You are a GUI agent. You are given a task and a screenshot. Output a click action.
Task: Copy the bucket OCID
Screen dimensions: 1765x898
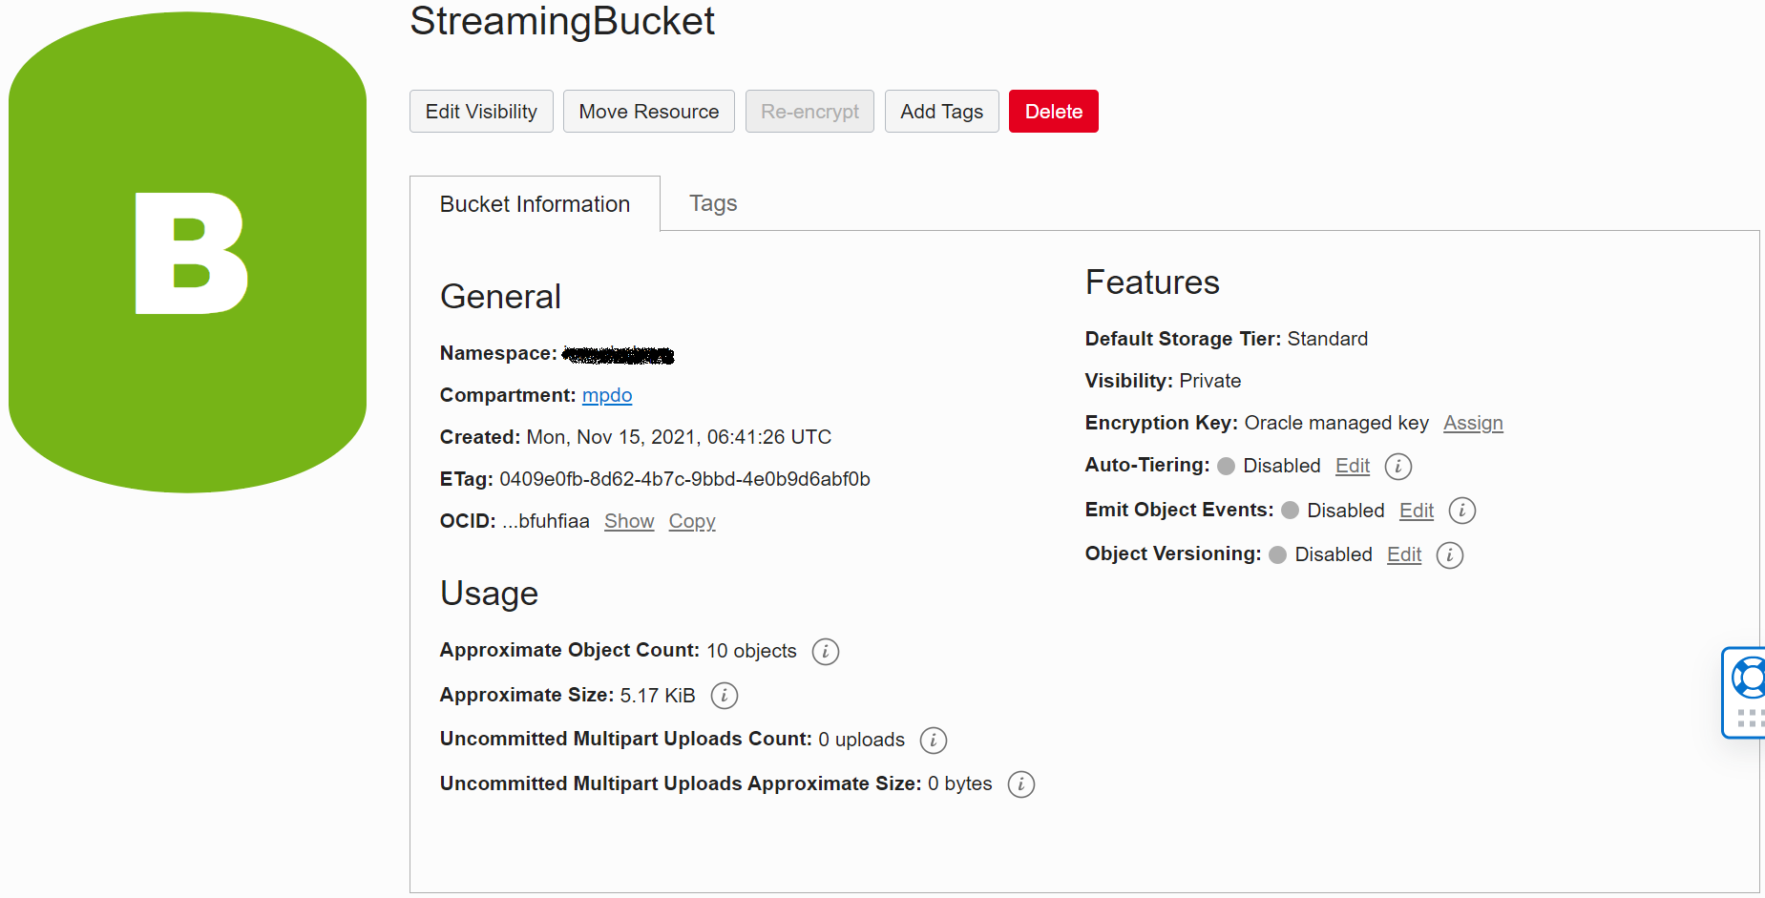pyautogui.click(x=691, y=521)
